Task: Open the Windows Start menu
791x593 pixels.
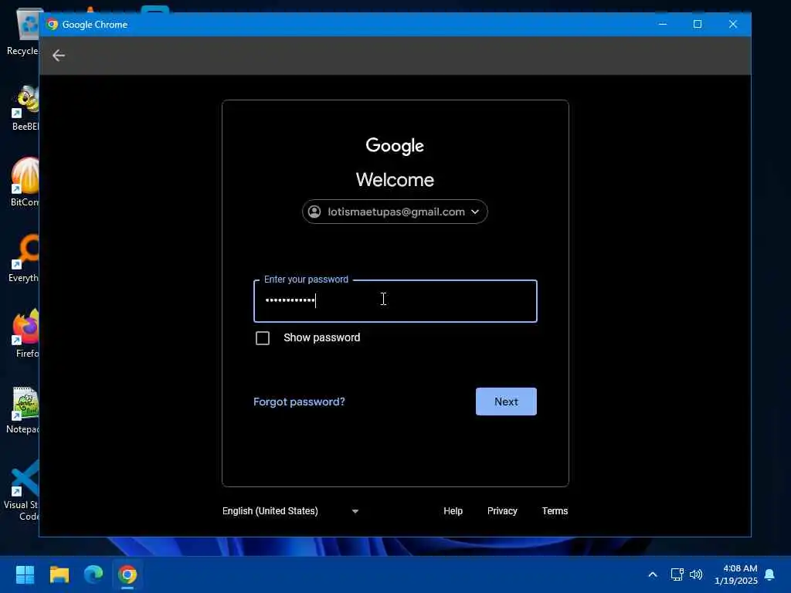Action: click(x=25, y=574)
